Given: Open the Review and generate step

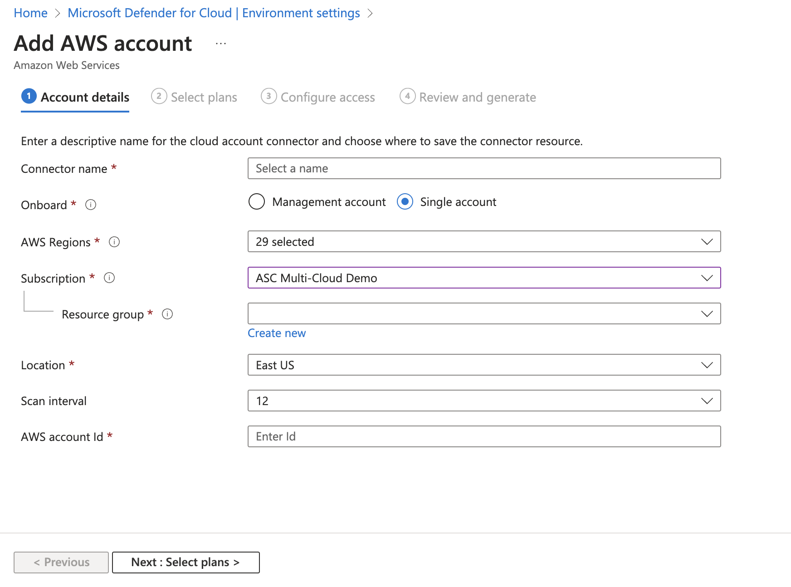Looking at the screenshot, I should tap(477, 97).
